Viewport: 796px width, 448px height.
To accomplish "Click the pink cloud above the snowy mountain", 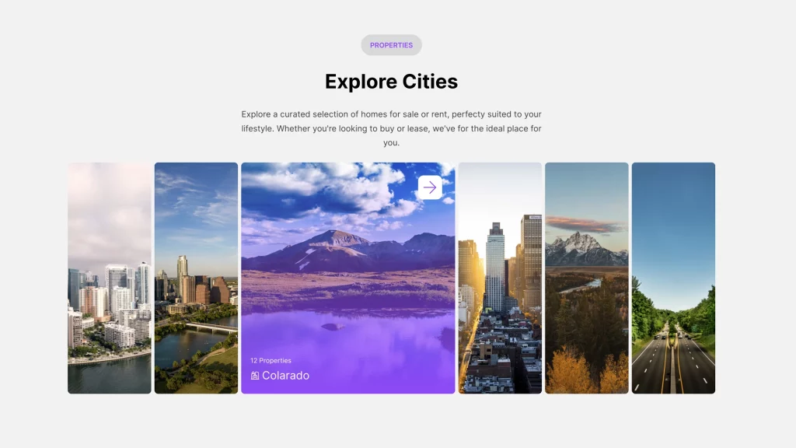I will click(x=585, y=224).
